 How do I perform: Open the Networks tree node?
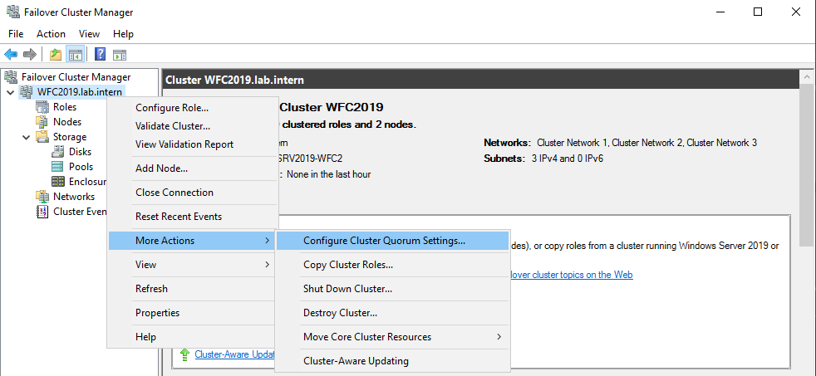click(73, 197)
